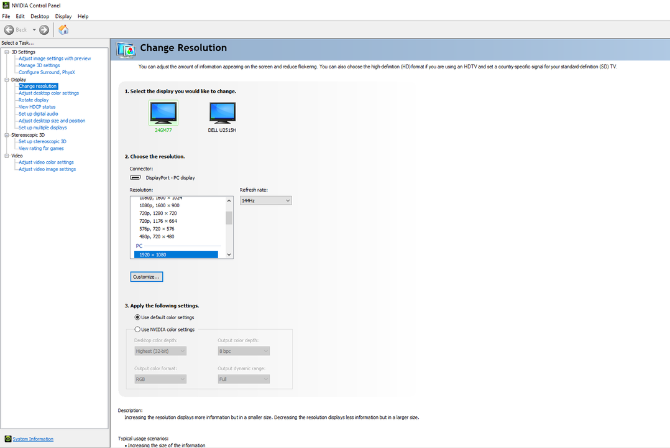Open Adjust video image settings
Screen dimensions: 670x448
pos(47,169)
